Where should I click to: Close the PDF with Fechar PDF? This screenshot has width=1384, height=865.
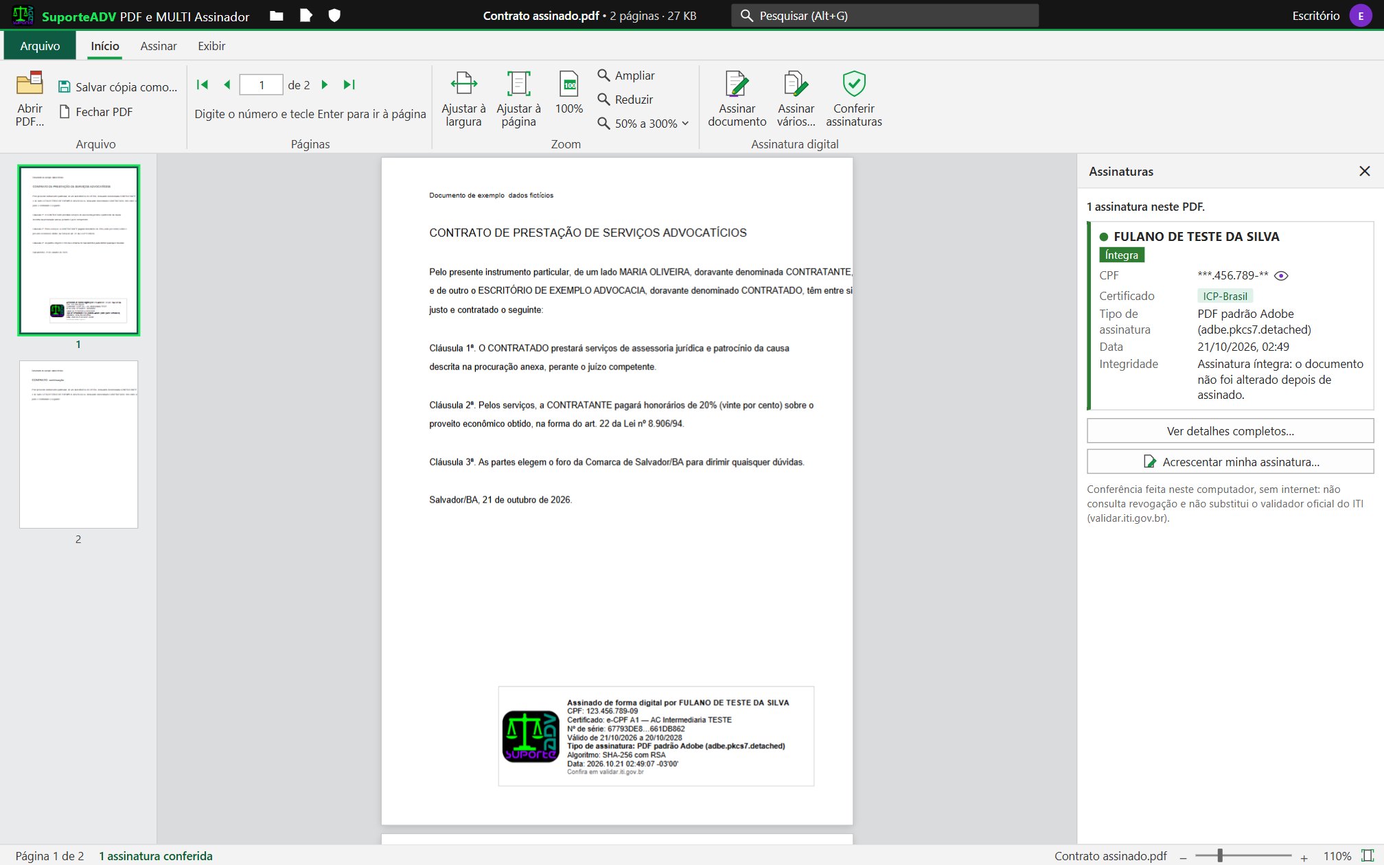point(96,111)
